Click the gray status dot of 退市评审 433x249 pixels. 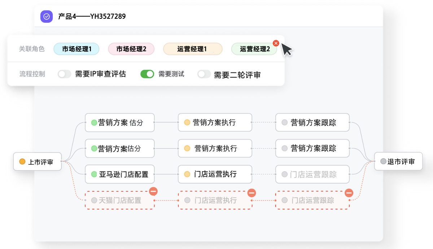(383, 162)
